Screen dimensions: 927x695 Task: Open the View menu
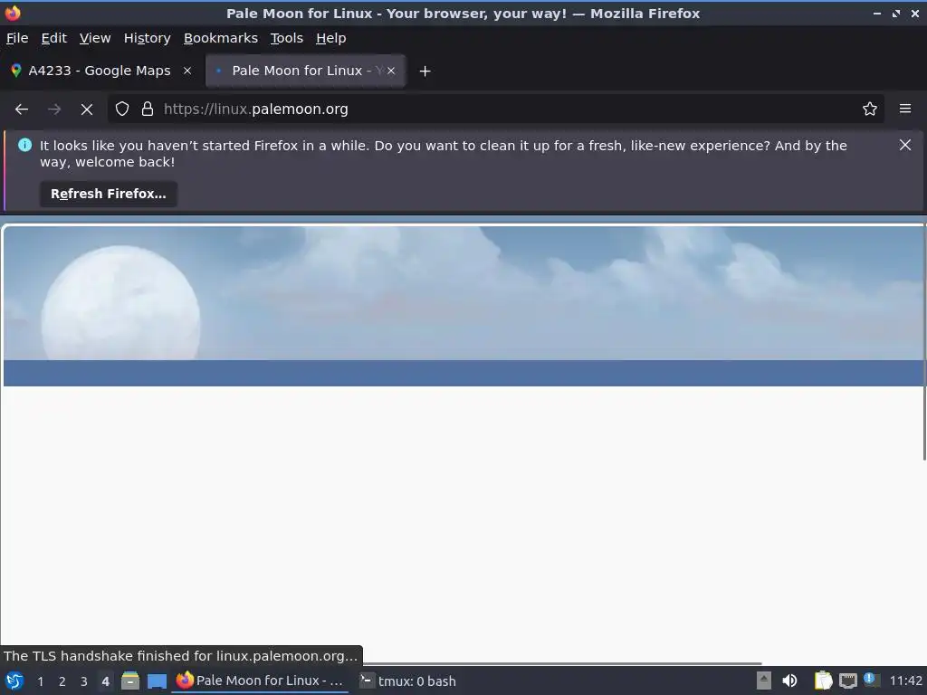click(95, 38)
